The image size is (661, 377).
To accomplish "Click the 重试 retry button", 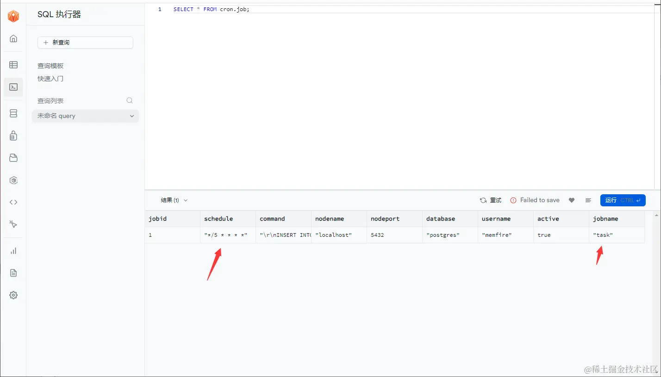I will [x=491, y=200].
